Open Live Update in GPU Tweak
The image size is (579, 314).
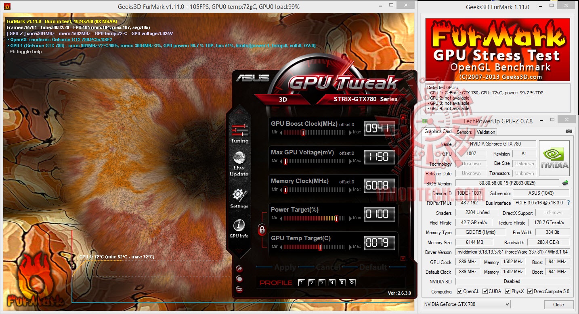tap(239, 164)
